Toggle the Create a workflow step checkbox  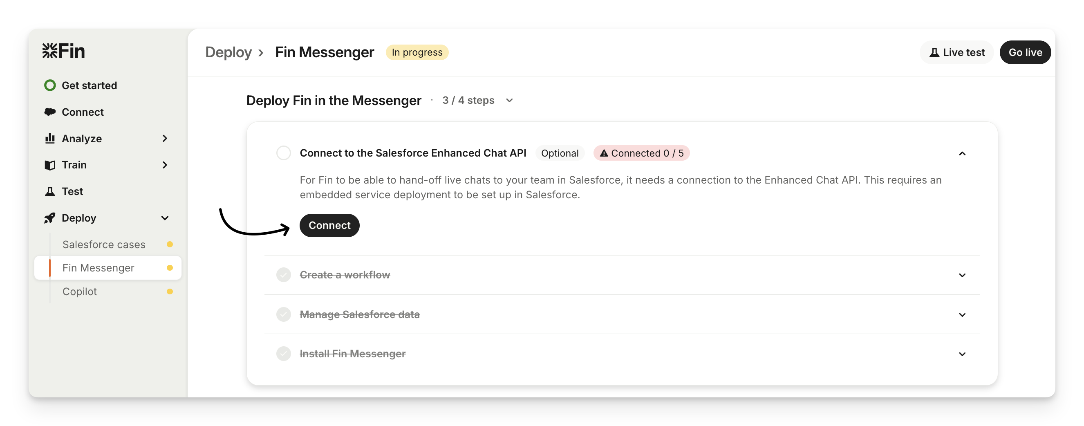(x=284, y=275)
